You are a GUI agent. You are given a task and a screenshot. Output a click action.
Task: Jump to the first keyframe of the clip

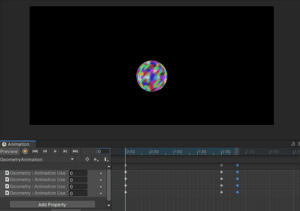pyautogui.click(x=35, y=152)
